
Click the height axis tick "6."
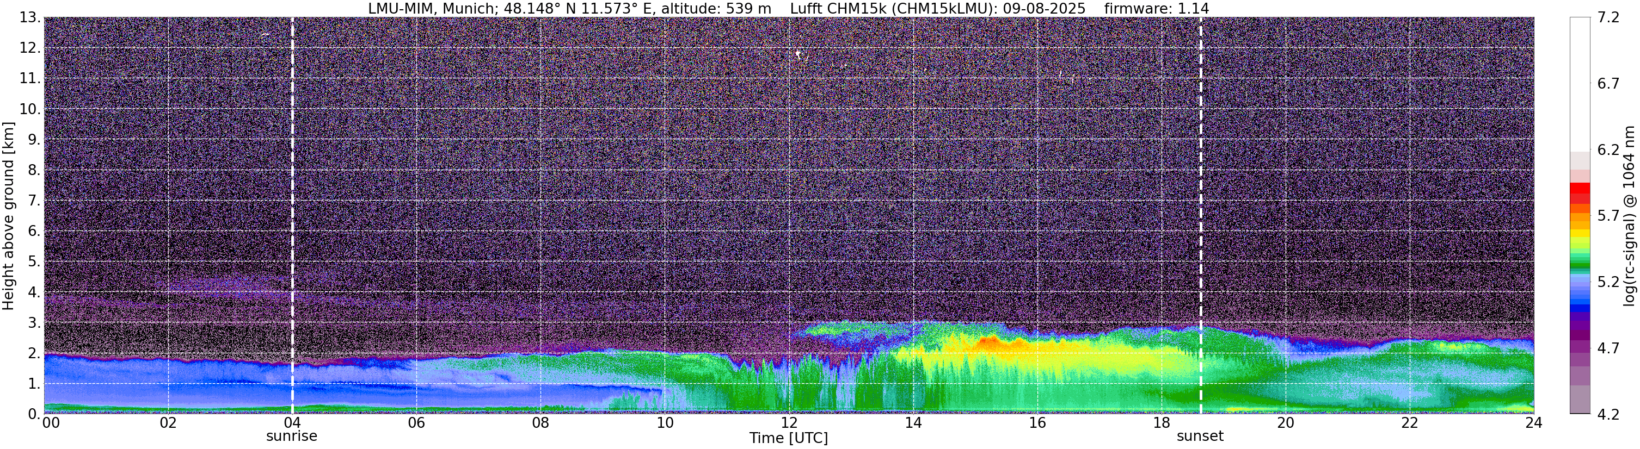tap(34, 232)
